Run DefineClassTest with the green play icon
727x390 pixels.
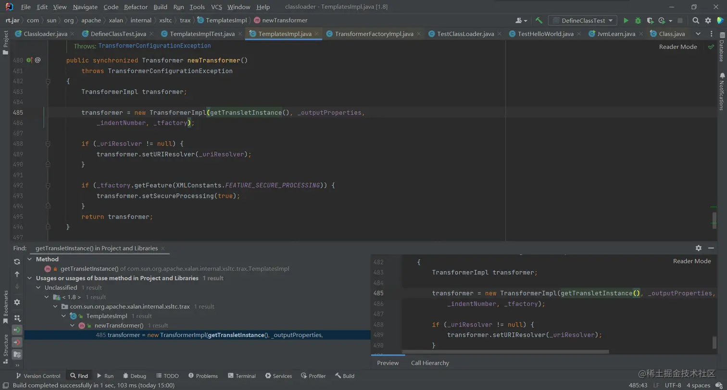(x=626, y=21)
